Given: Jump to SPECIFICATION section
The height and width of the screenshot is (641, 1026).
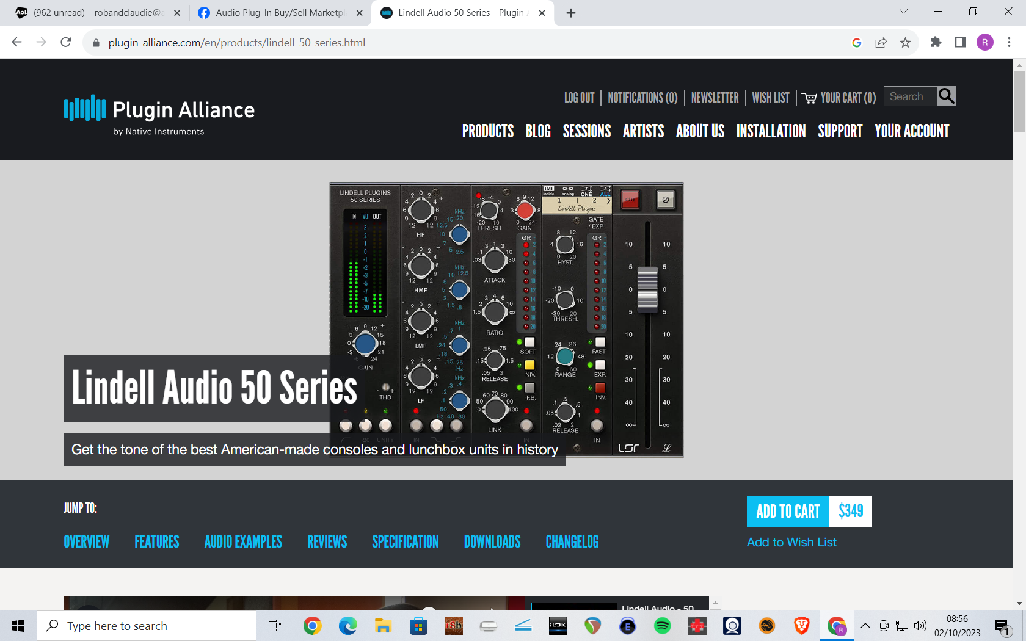Looking at the screenshot, I should [406, 541].
